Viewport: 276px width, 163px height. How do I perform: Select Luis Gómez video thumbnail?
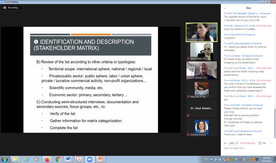(202, 70)
